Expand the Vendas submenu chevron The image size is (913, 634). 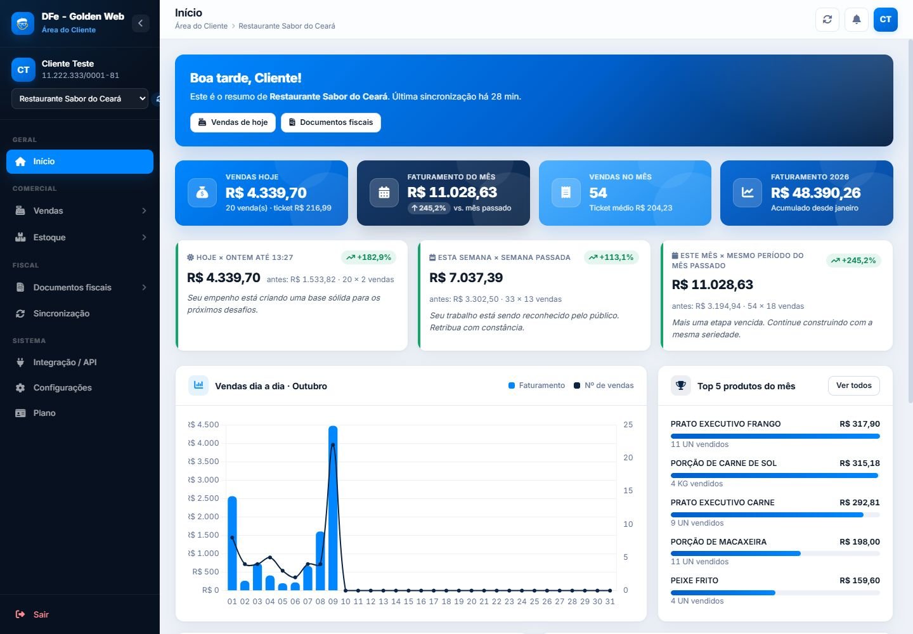(144, 211)
